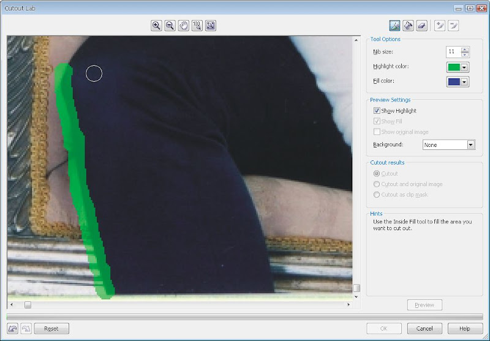Expand the Fill color picker dropdown
This screenshot has width=490, height=341.
(x=464, y=82)
